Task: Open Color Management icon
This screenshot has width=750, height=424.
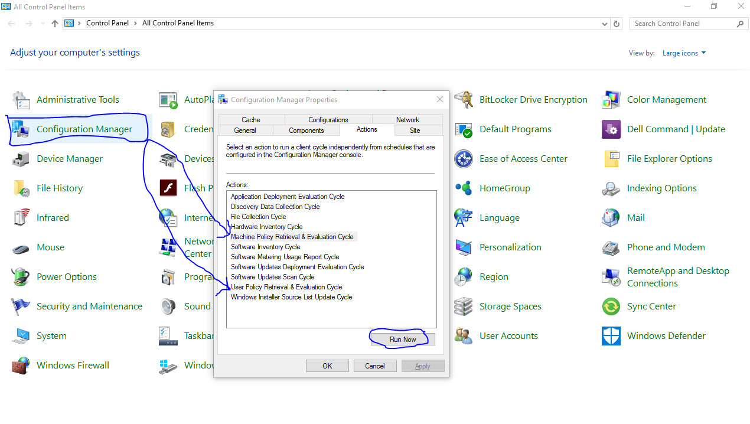Action: [611, 100]
